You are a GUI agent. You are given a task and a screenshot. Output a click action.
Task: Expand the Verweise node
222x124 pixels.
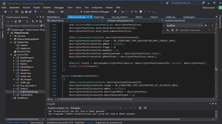(11, 36)
